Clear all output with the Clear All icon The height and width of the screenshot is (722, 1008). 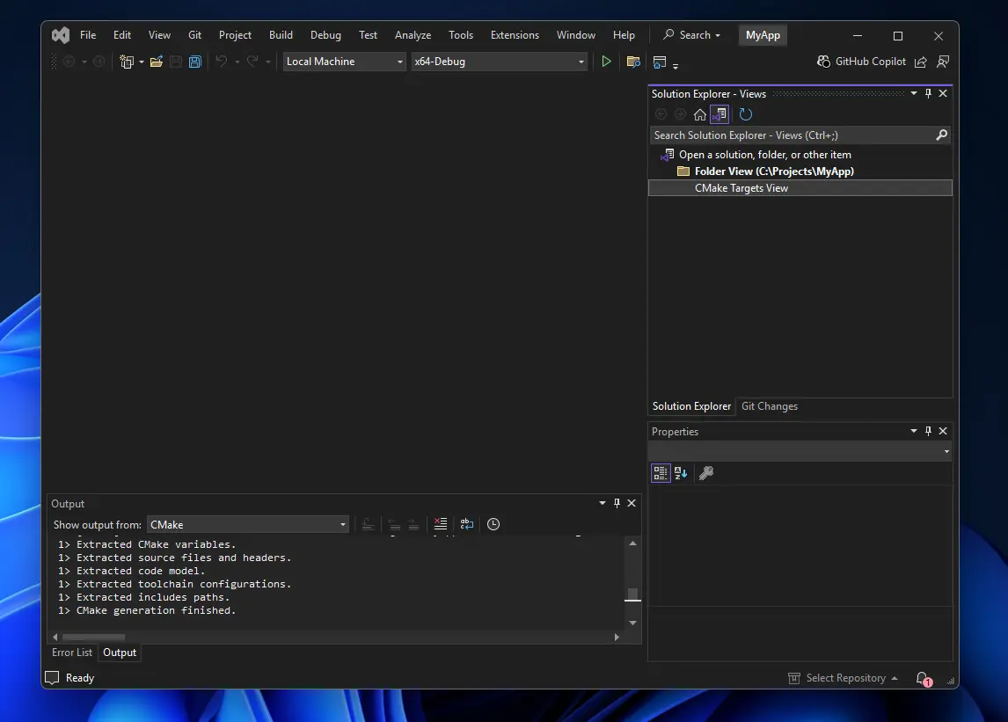[x=441, y=524]
